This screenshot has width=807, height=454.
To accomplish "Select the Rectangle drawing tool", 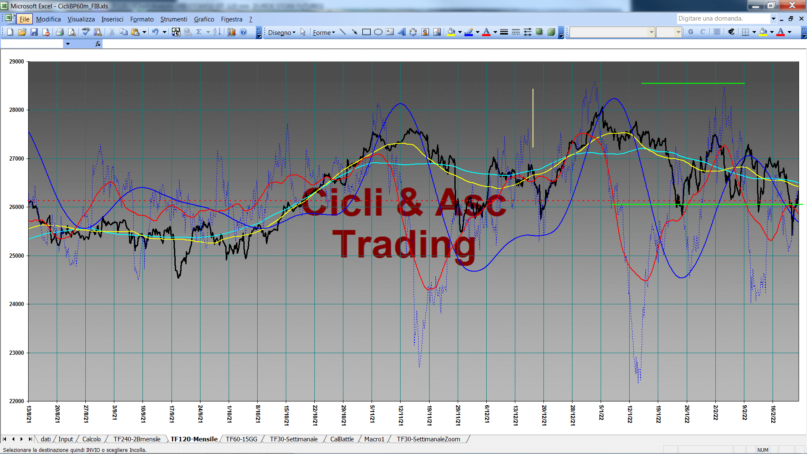I will pos(367,32).
